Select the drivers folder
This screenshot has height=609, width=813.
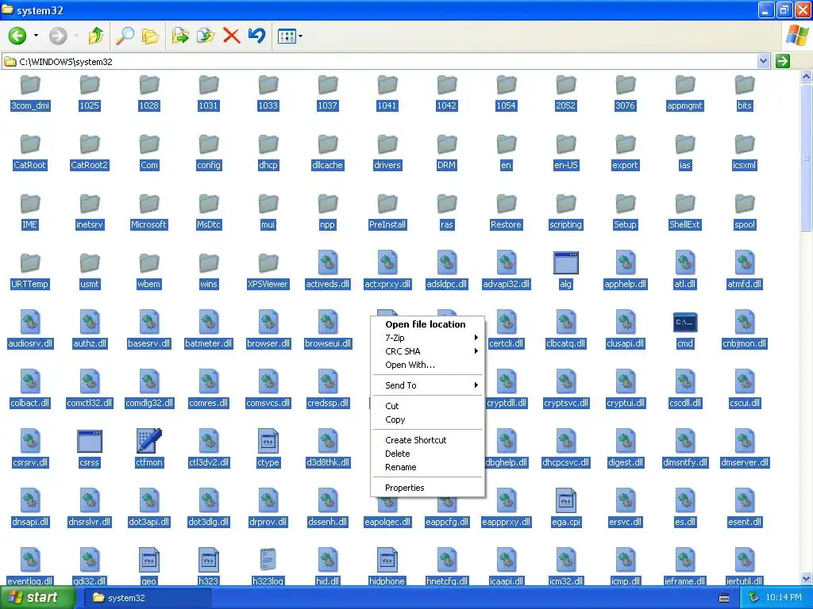(x=387, y=144)
